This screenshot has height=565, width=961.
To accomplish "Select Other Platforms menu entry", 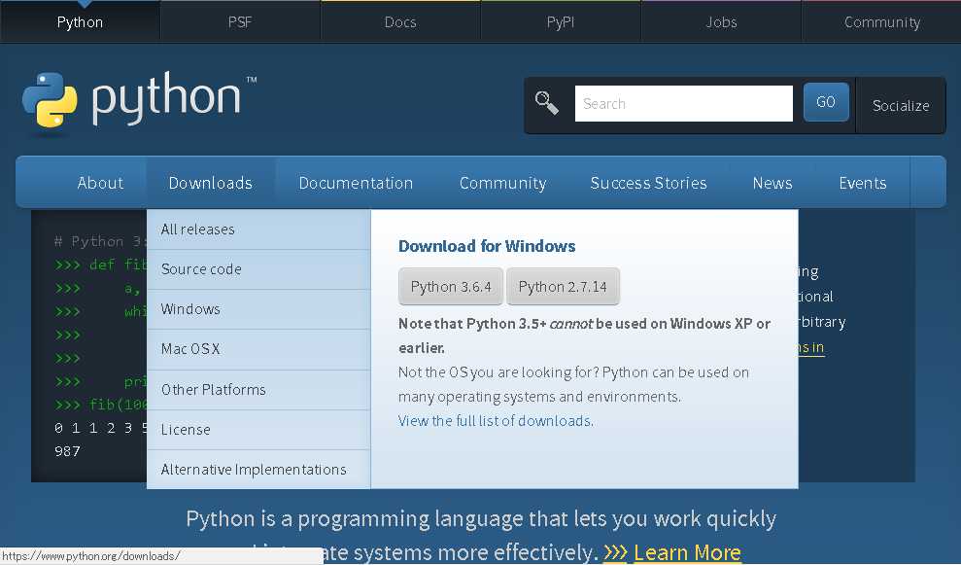I will (258, 390).
